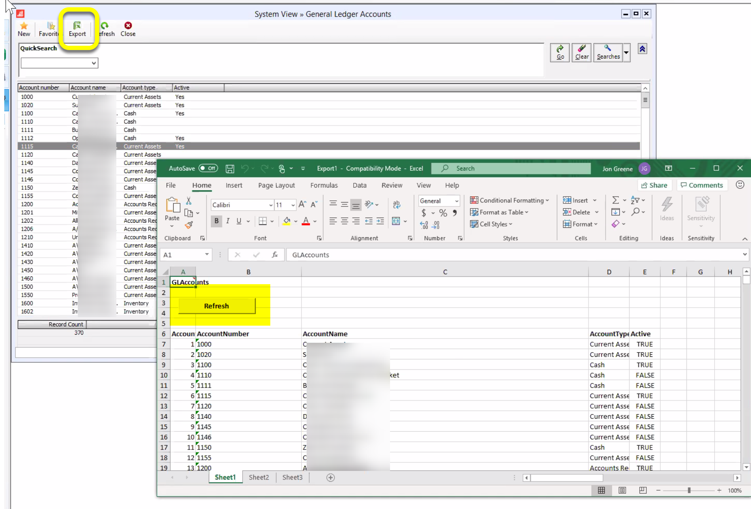Click the Insert Function fx icon
The height and width of the screenshot is (509, 751).
point(275,255)
